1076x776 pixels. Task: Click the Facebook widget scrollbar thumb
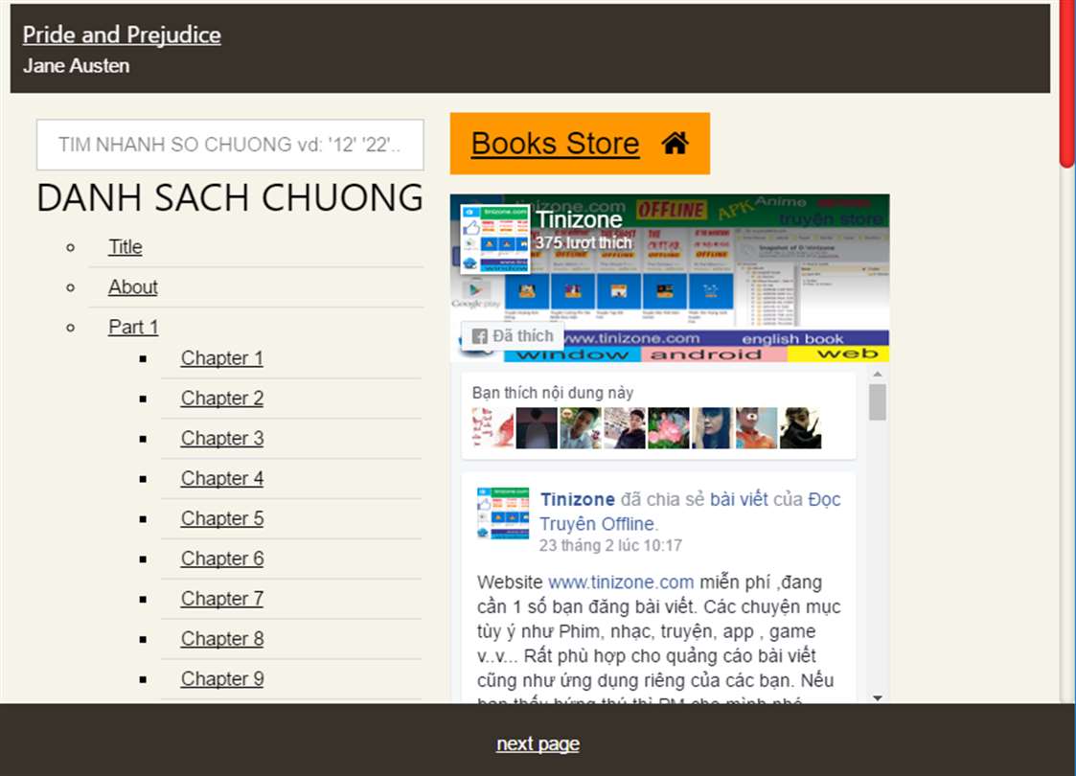pos(877,401)
